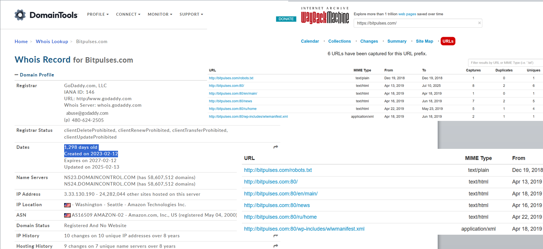The height and width of the screenshot is (249, 543).
Task: Open the PROFILE dropdown menu
Action: 98,14
